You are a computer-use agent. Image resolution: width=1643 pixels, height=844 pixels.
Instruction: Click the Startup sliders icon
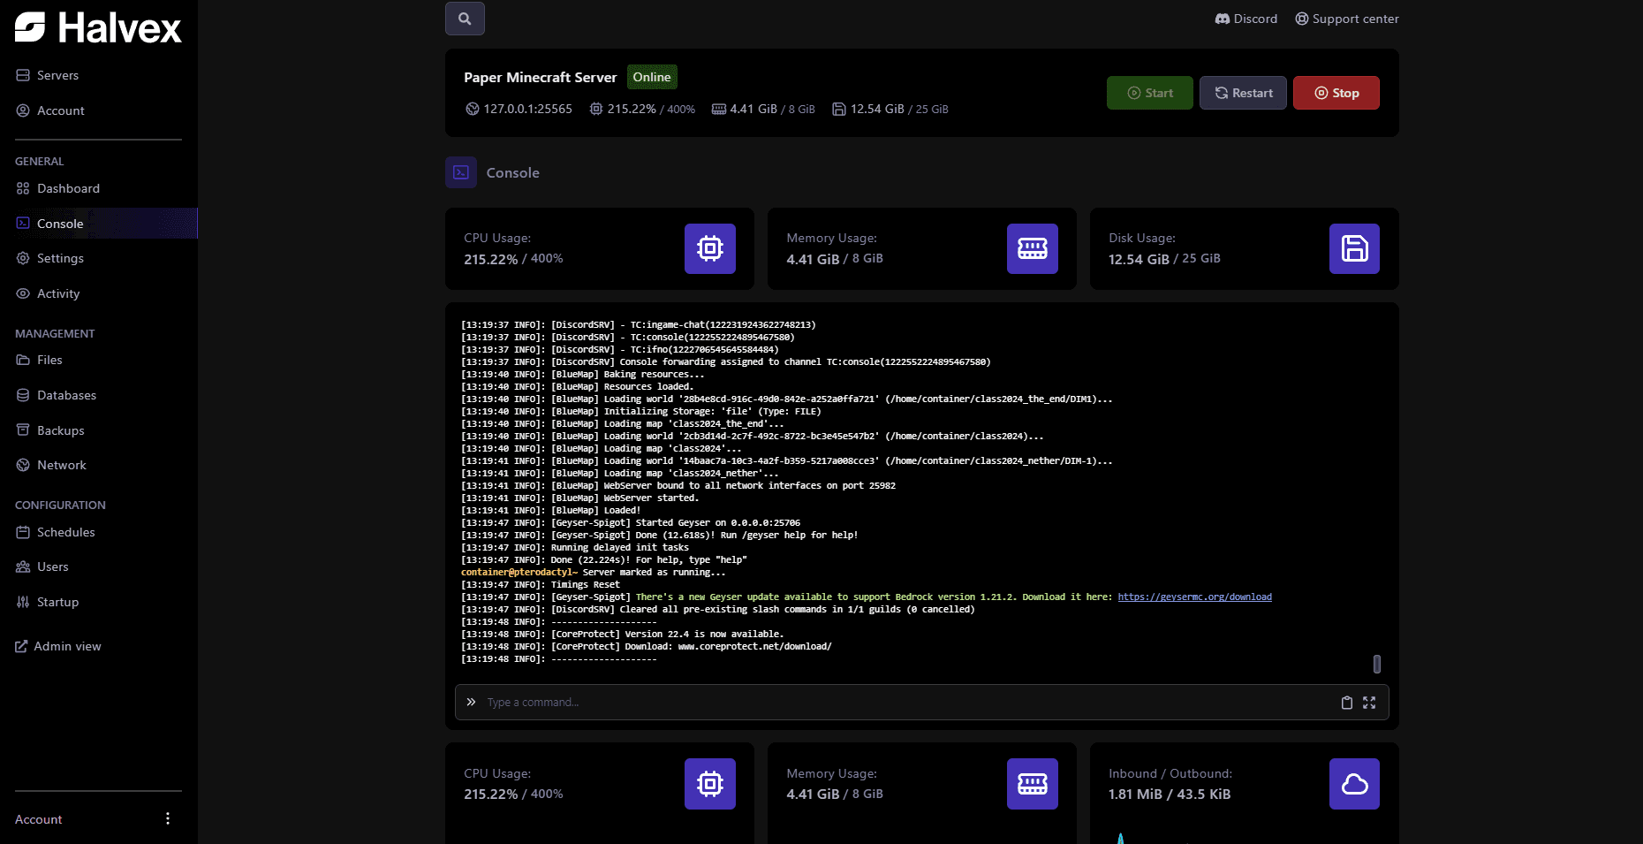pyautogui.click(x=23, y=602)
